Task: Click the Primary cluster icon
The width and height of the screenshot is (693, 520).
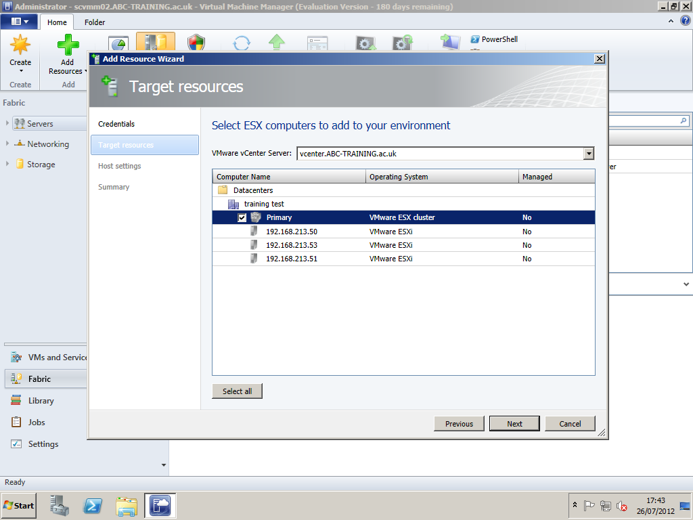Action: point(256,217)
